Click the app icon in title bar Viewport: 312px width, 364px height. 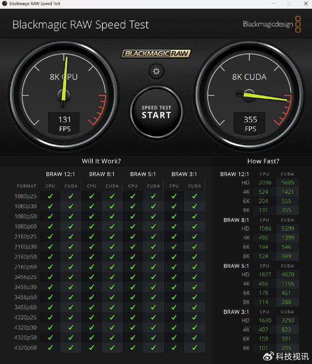4,4
